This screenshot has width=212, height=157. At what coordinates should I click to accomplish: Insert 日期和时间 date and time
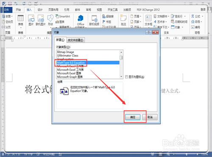click(x=179, y=22)
